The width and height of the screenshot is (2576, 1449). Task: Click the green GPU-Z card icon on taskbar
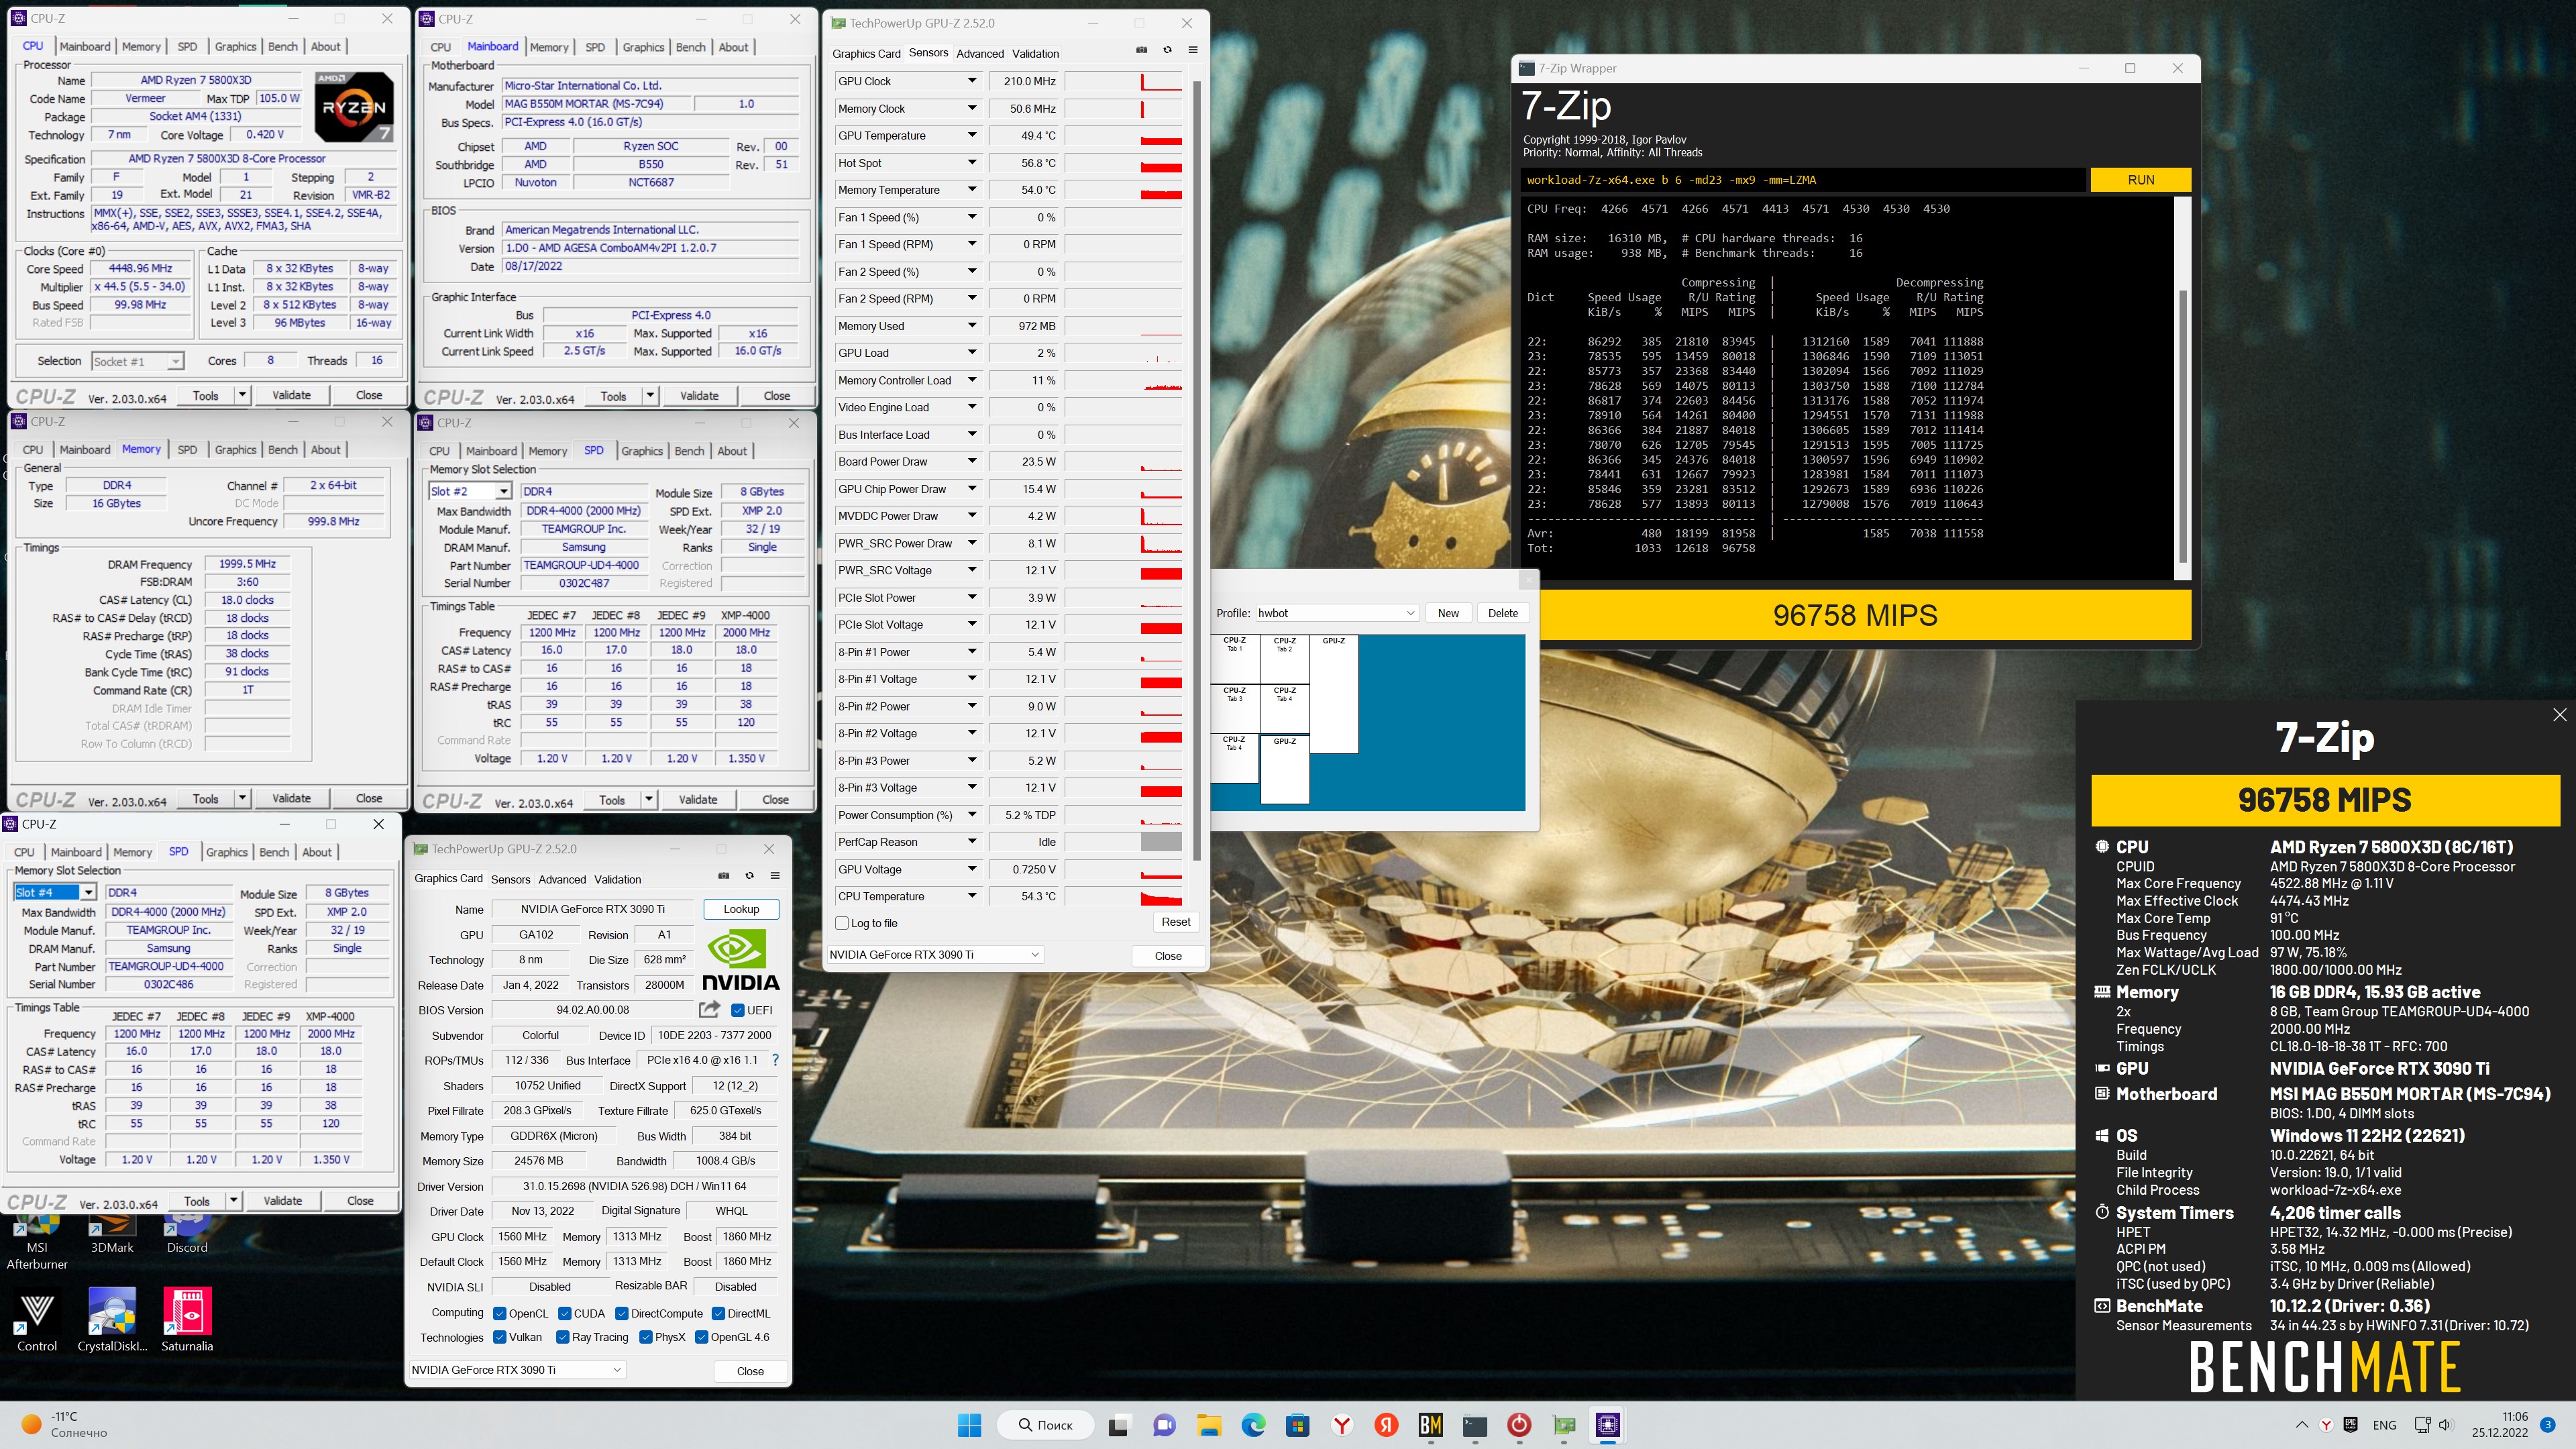point(1564,1425)
